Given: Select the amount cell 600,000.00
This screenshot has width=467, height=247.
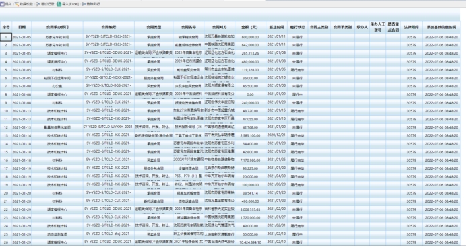Looking at the screenshot, I should [250, 37].
